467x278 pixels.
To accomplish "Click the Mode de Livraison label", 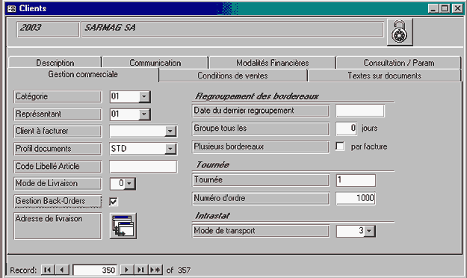I will (58, 184).
